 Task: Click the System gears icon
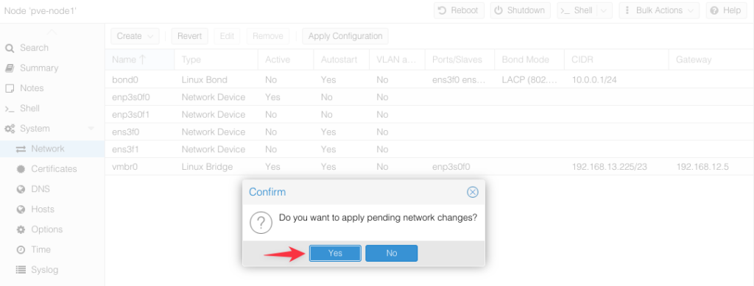click(x=9, y=129)
